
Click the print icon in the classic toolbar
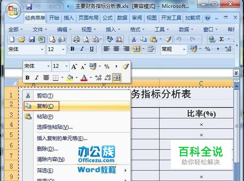tap(77, 39)
